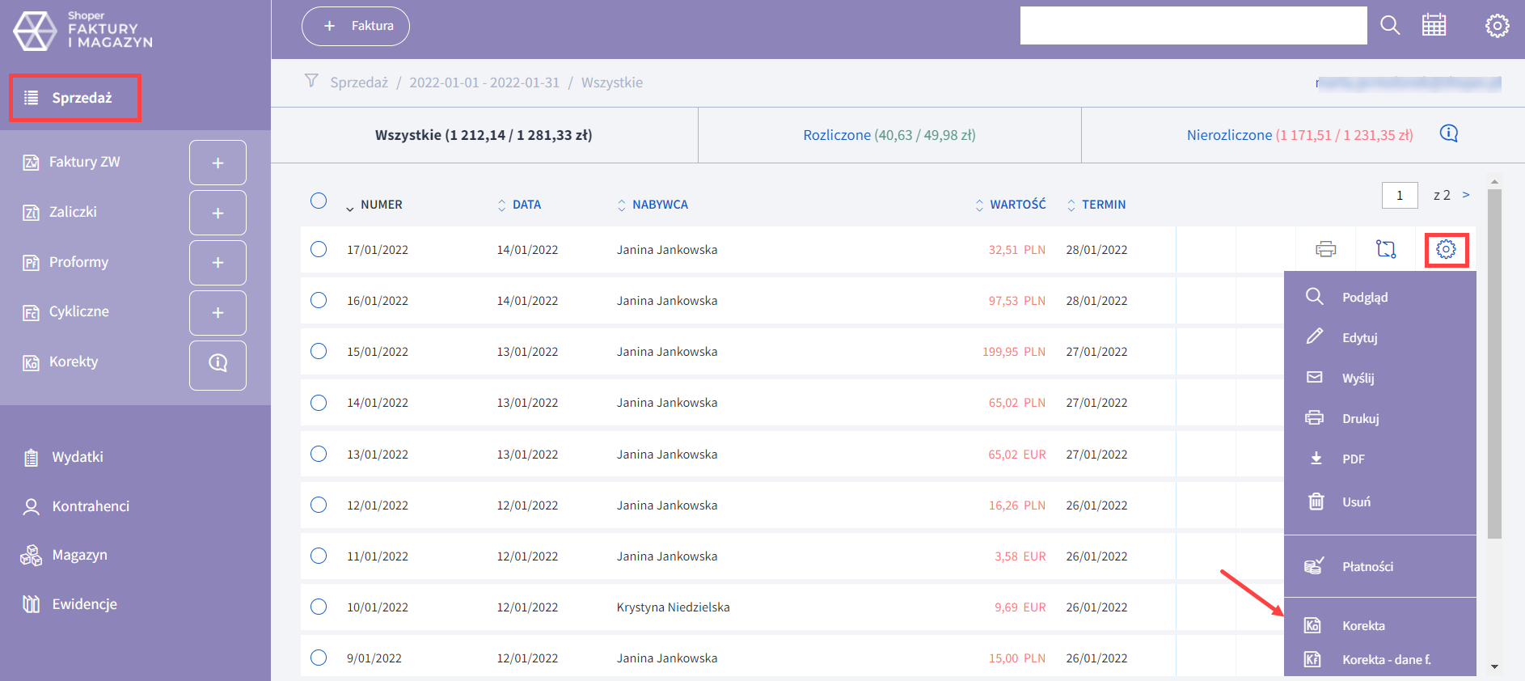Select invoice 10/01/2022 checkbox
1525x681 pixels.
click(x=319, y=607)
